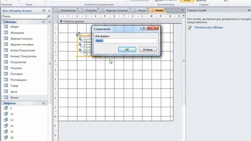The image size is (251, 141).
Task: Select the Товар table icon
Action: point(6,85)
